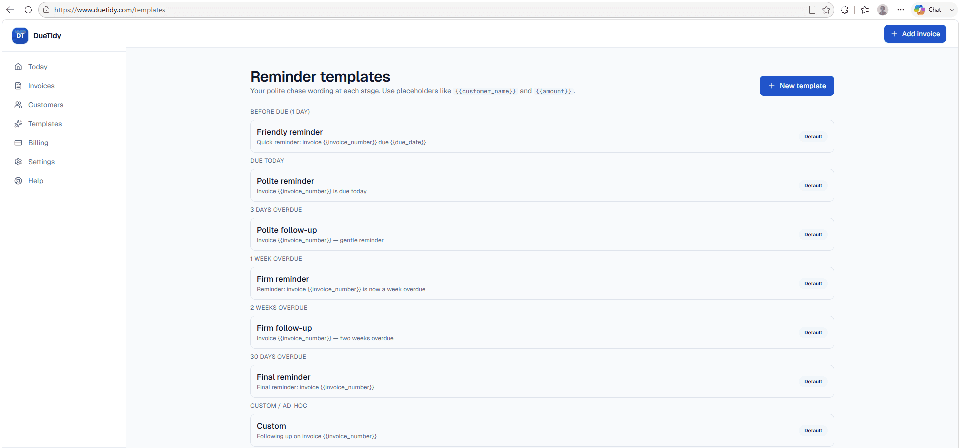Click the Settings gear icon
The height and width of the screenshot is (448, 960).
tap(18, 162)
